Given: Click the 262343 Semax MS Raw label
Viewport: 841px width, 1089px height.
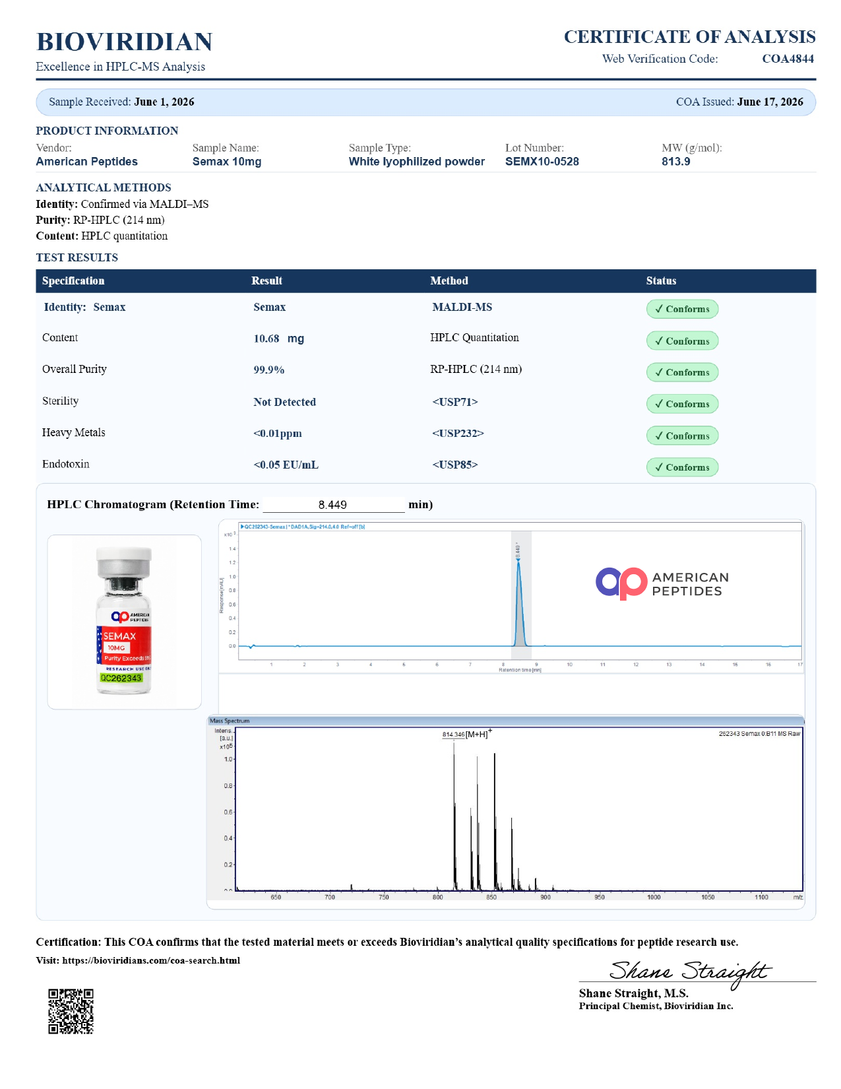Looking at the screenshot, I should pyautogui.click(x=759, y=734).
